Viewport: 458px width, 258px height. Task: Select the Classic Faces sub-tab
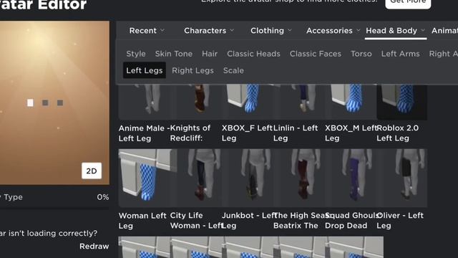[x=316, y=54]
